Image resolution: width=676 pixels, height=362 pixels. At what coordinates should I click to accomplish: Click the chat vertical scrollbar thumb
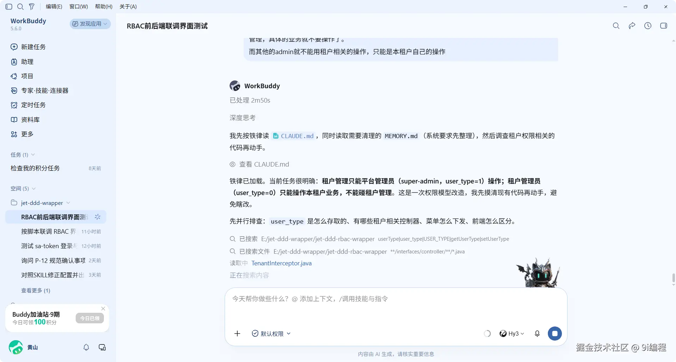pos(674,278)
